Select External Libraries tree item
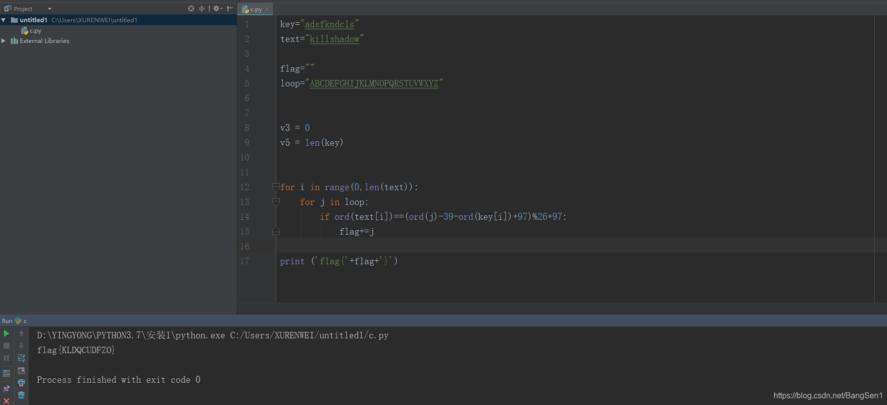This screenshot has height=405, width=887. pos(45,41)
